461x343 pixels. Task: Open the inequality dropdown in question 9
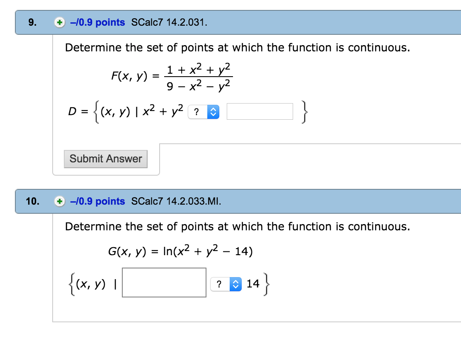point(204,112)
